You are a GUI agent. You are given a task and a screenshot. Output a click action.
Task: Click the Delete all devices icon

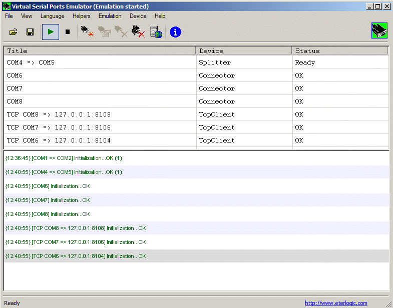(138, 32)
